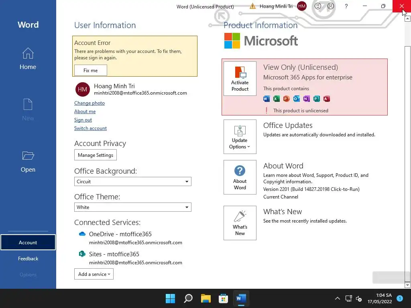
Task: Click the Sign out link
Action: [x=83, y=120]
